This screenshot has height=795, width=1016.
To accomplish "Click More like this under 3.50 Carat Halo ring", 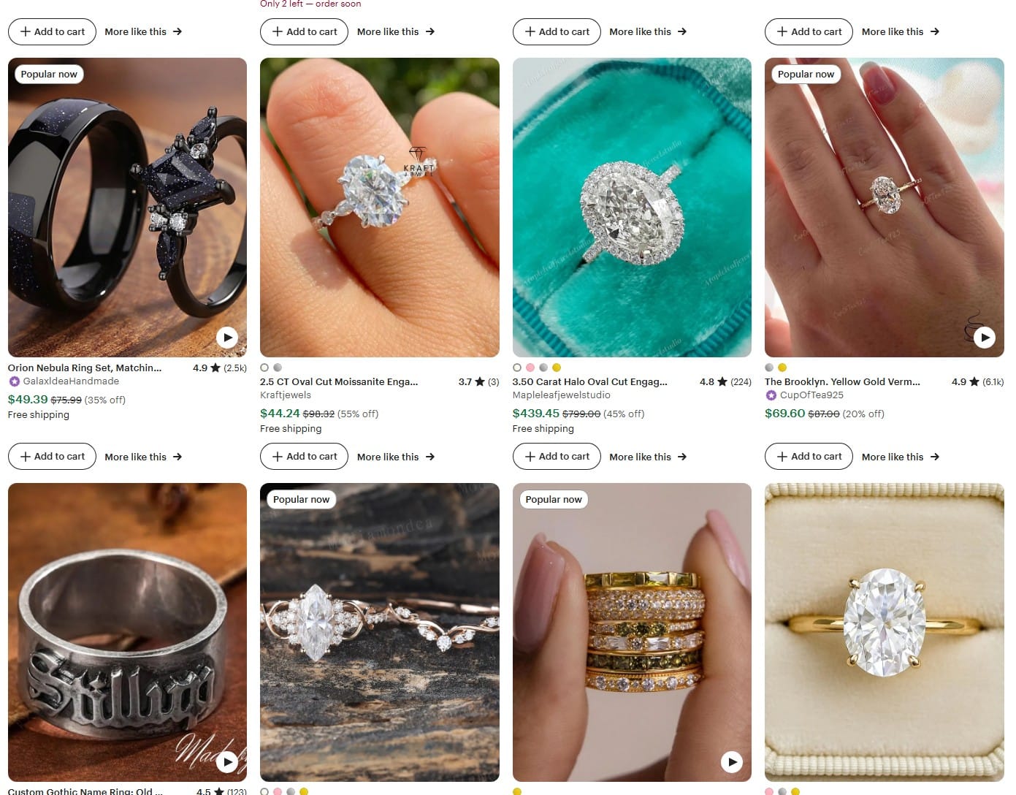I will point(641,456).
